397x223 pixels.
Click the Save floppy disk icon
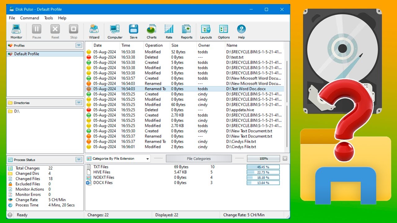[x=133, y=29]
